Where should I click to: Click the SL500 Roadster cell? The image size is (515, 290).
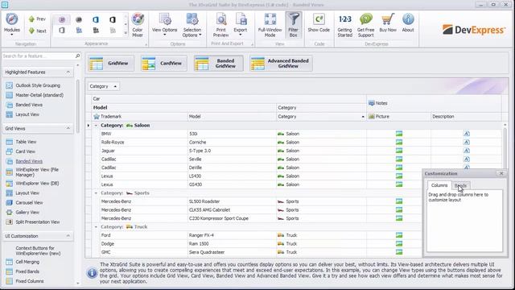coord(232,201)
